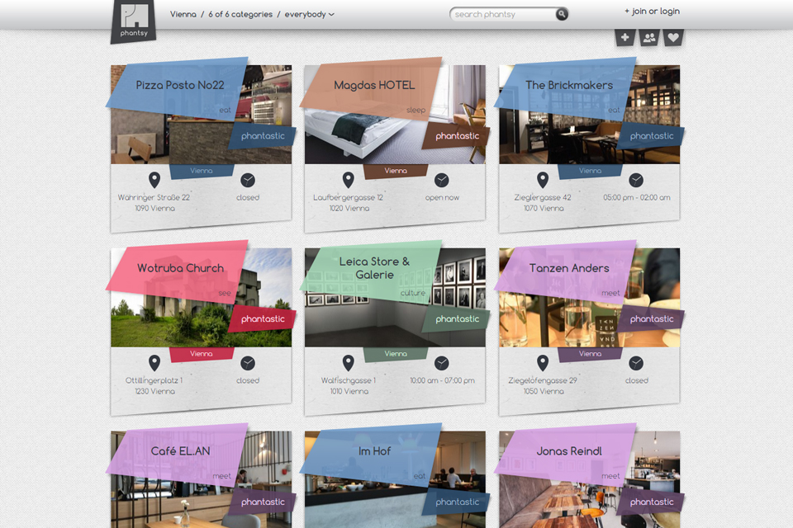
Task: Open the Tanzen Anders title banner
Action: (x=565, y=271)
